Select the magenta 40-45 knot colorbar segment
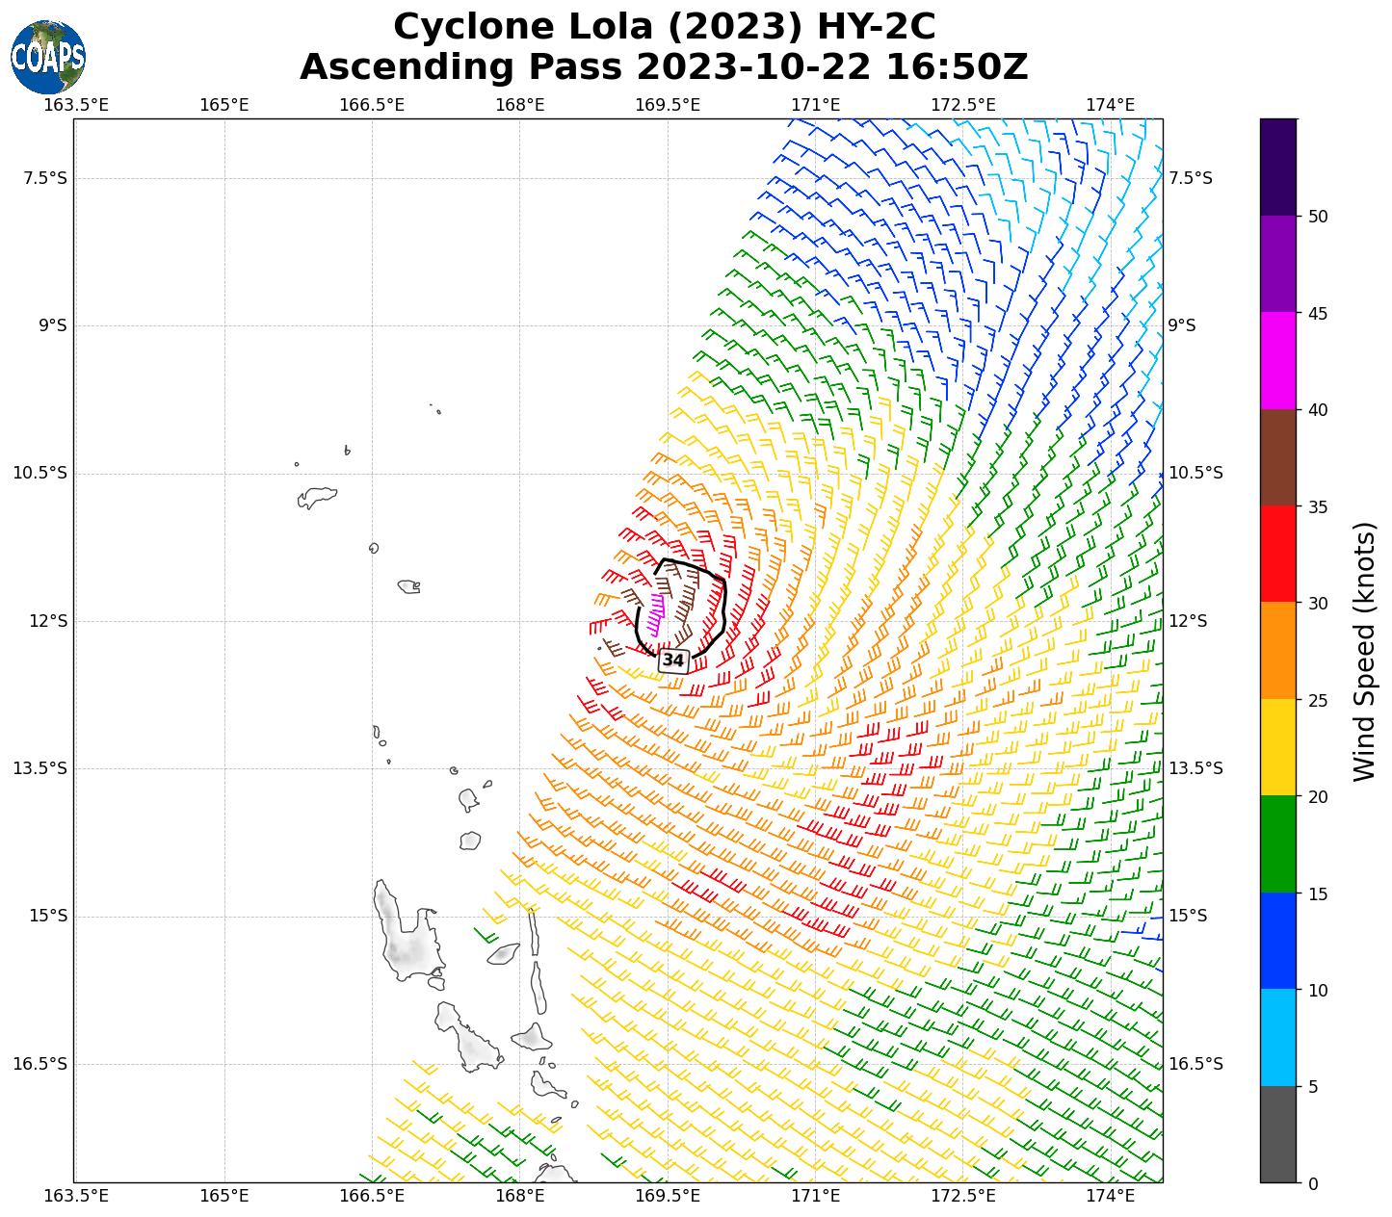Viewport: 1392px width, 1217px height. coord(1278,360)
